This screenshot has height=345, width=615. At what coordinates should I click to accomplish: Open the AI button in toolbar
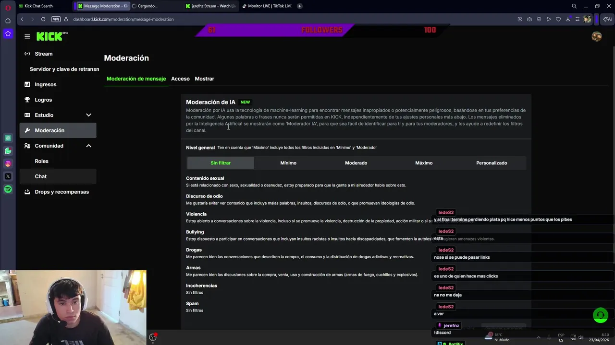pos(607,19)
